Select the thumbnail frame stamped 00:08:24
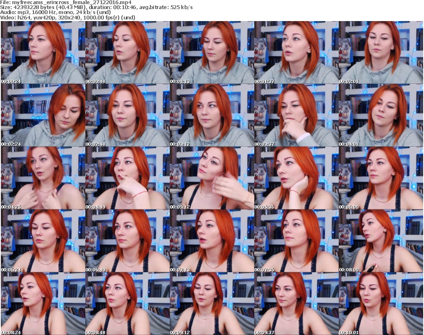Screen dimensions: 424x335 pyautogui.click(x=43, y=304)
